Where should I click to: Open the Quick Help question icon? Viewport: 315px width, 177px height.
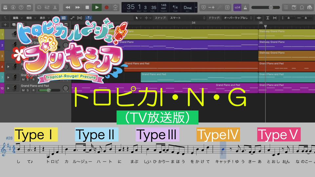(21, 8)
